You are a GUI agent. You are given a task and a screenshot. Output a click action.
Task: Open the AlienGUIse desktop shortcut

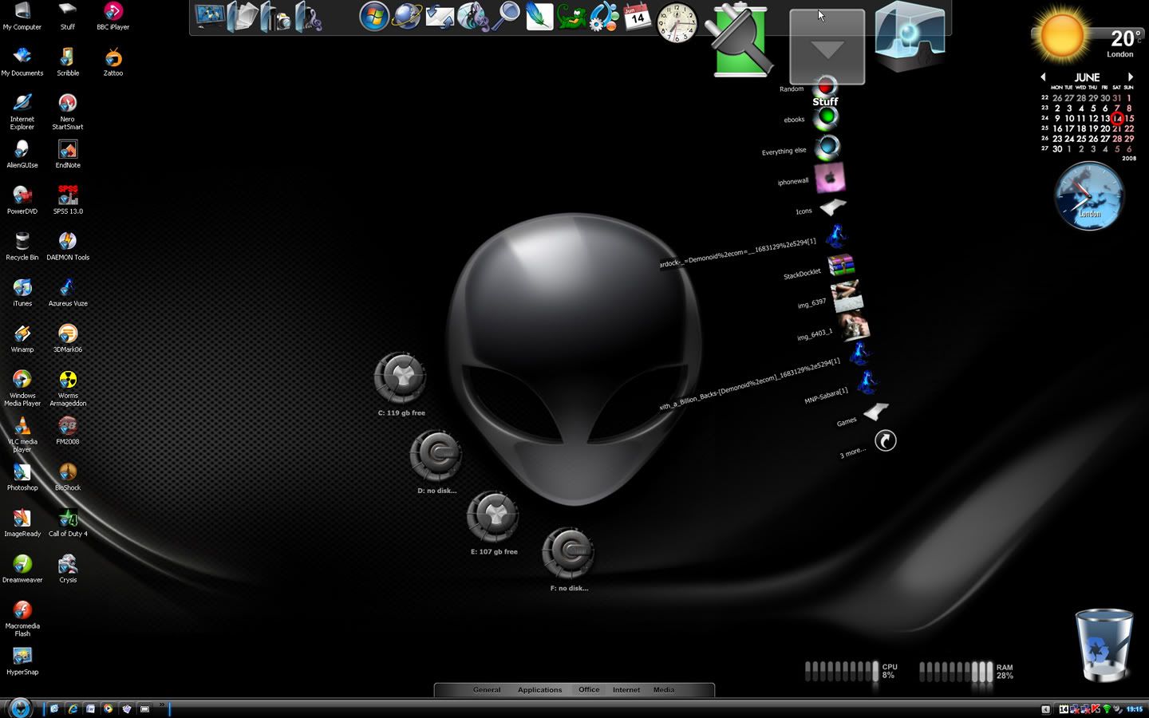pyautogui.click(x=22, y=154)
